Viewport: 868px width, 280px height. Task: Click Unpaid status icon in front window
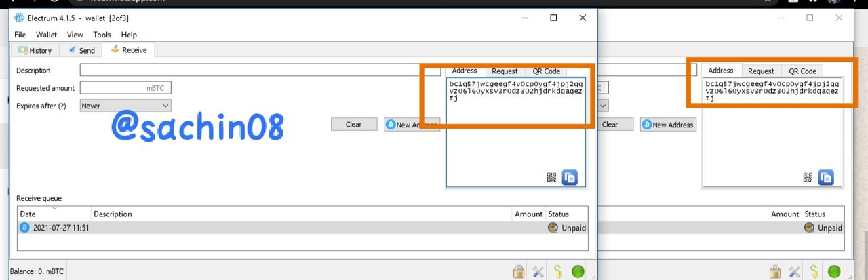(x=553, y=228)
